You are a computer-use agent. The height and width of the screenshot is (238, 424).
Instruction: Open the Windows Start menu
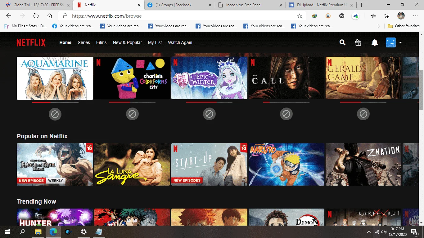[x=7, y=232]
